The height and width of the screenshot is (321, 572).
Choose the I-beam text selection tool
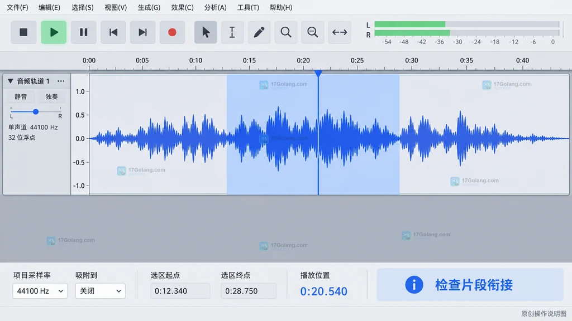click(232, 32)
